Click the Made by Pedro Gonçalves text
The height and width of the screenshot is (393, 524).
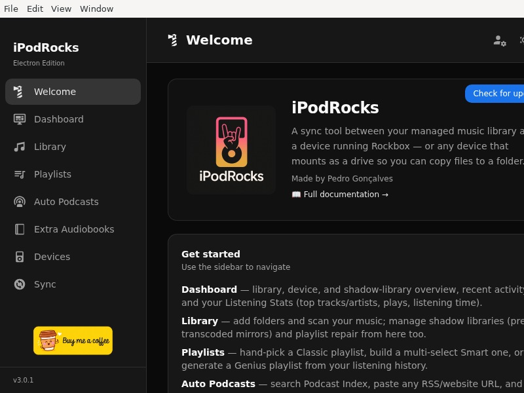click(x=342, y=179)
